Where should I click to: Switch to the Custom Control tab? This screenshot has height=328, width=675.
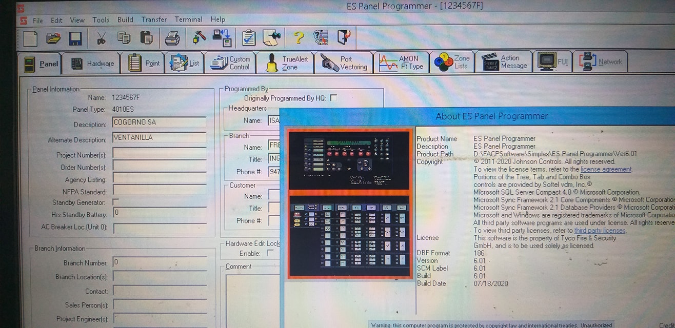click(230, 63)
